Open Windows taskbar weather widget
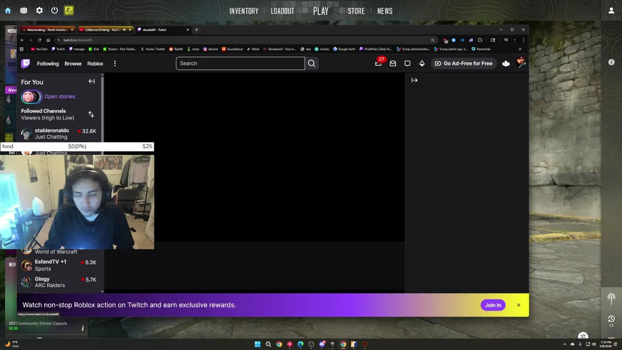This screenshot has height=350, width=622. [x=11, y=344]
